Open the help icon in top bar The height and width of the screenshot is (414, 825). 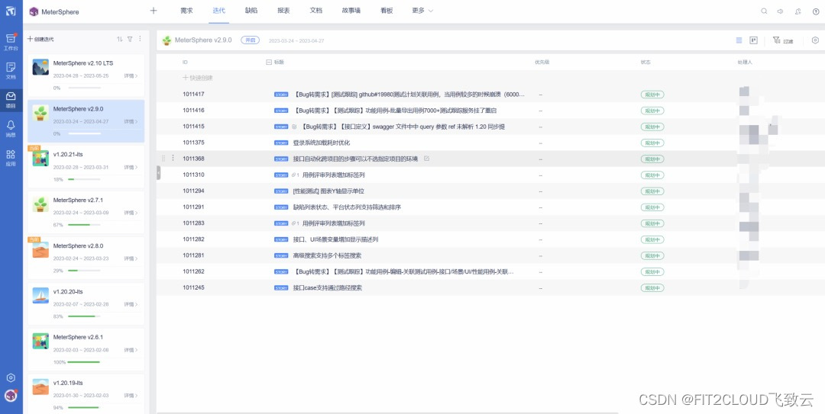coord(816,11)
